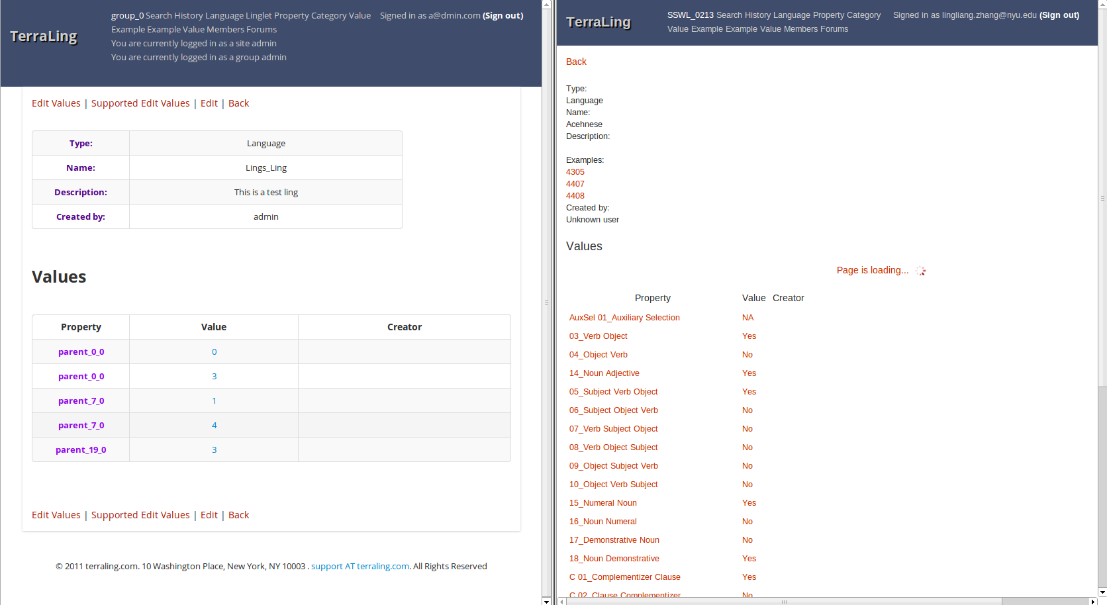Open example 4305 link
The height and width of the screenshot is (605, 1107).
(575, 171)
